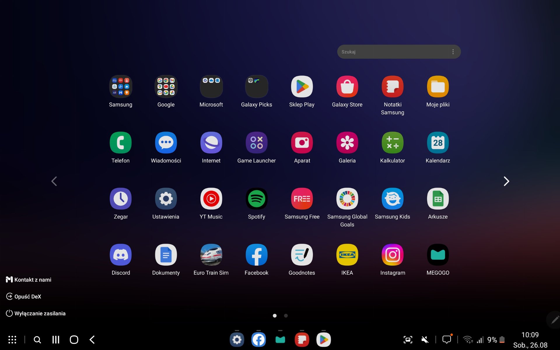Open Arkusze sheets app
Screen dimensions: 560x350
point(438,199)
